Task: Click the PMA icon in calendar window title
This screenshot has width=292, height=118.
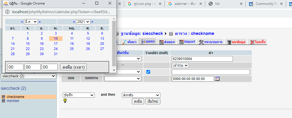Action: coord(6,3)
